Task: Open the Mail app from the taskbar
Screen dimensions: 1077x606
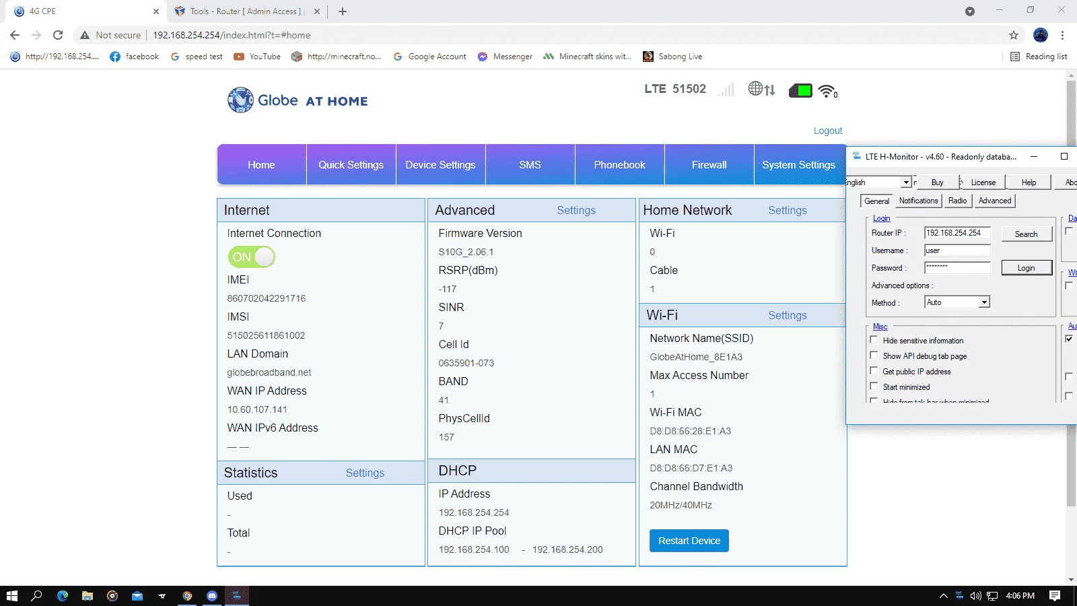Action: coord(137,596)
